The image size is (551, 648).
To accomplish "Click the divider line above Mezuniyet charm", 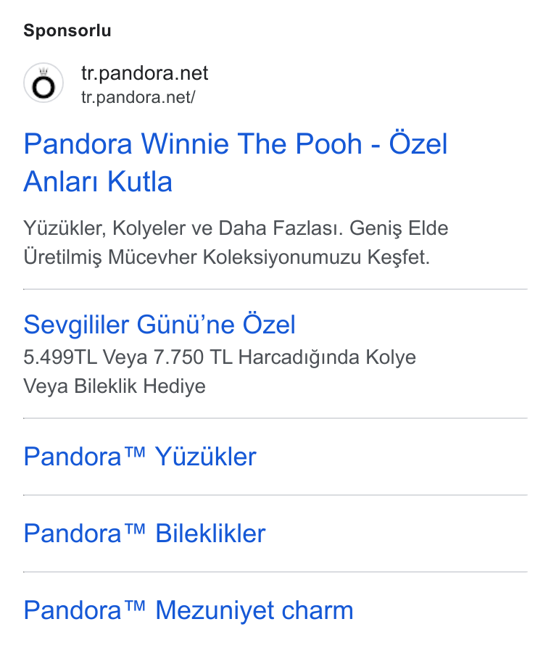I will click(275, 572).
